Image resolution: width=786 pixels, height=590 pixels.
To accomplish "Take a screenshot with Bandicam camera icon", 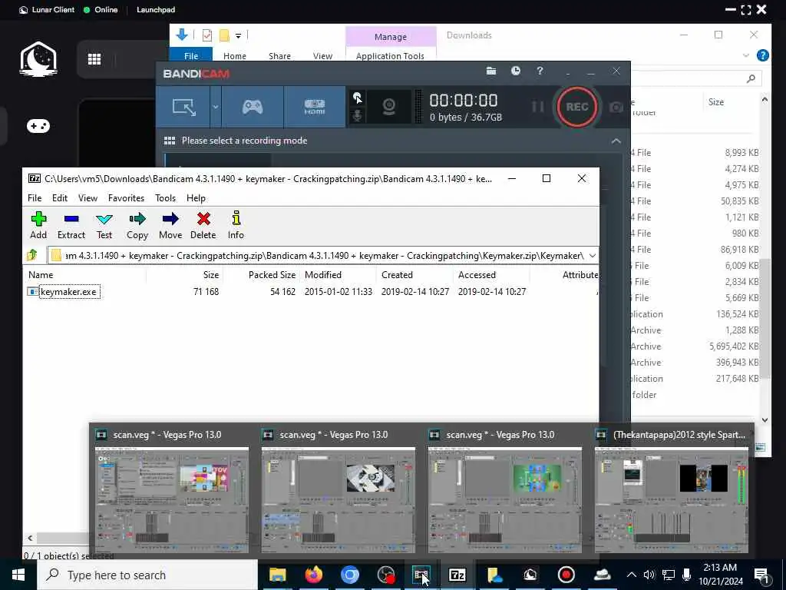I will pos(616,108).
